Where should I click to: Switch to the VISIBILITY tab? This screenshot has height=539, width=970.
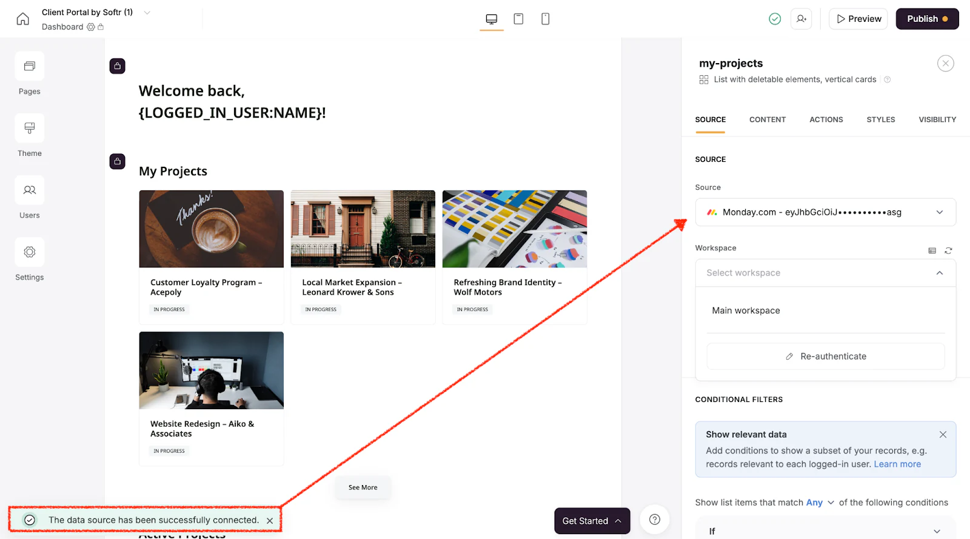click(937, 119)
